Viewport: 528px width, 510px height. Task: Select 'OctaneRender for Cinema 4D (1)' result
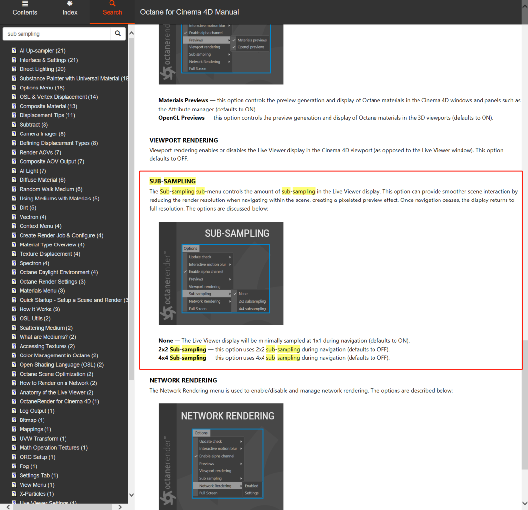pos(59,401)
